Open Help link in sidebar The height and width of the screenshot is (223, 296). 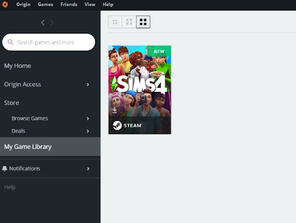(x=10, y=187)
